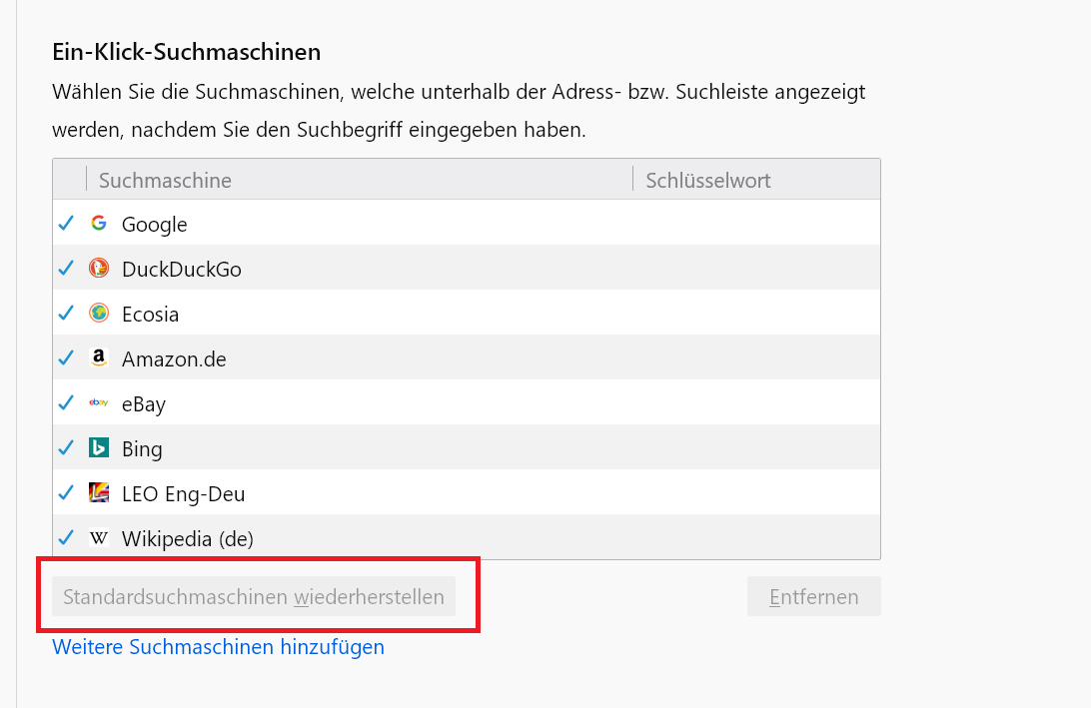Click the DuckDuckGo duck icon

(x=99, y=269)
